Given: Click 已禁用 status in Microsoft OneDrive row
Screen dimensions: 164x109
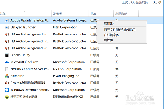Looking at the screenshot, I should (x=95, y=62).
